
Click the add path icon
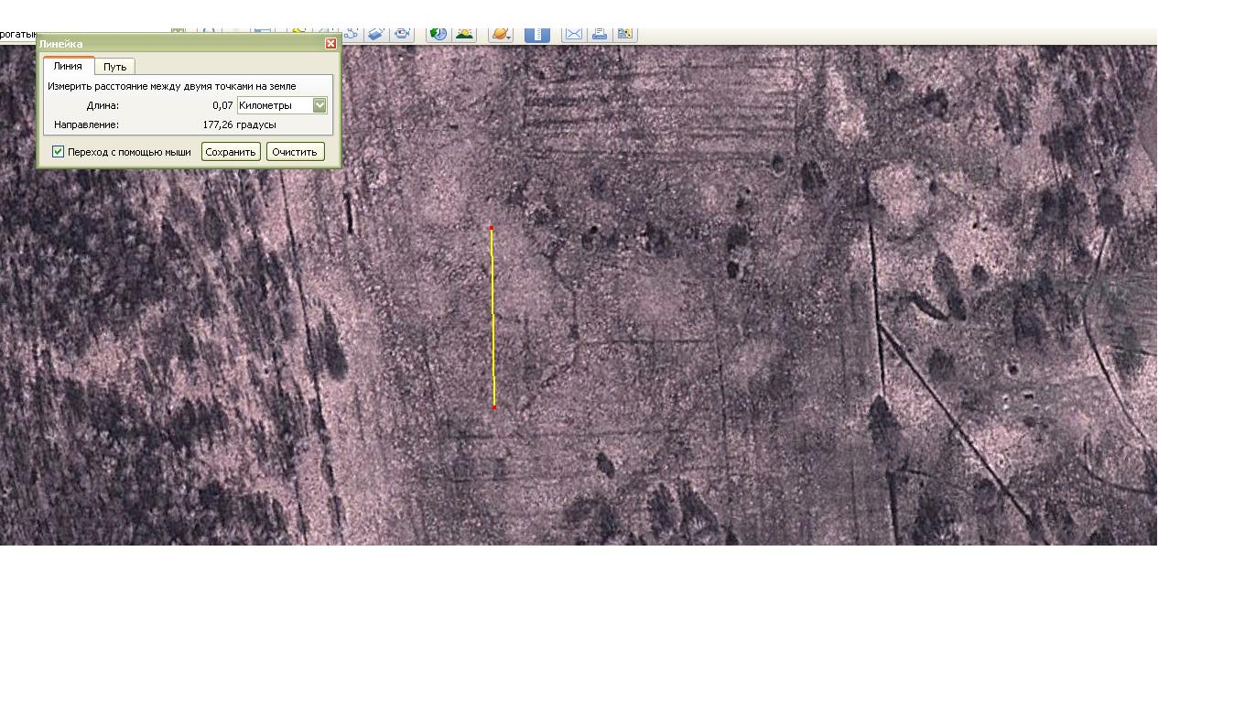(352, 34)
